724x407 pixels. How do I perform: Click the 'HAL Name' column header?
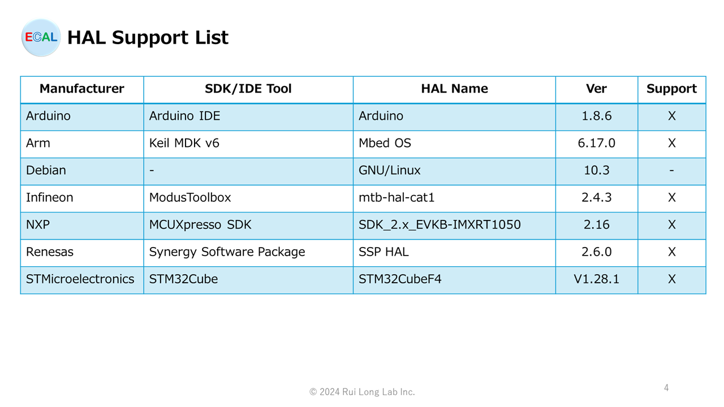click(x=454, y=89)
